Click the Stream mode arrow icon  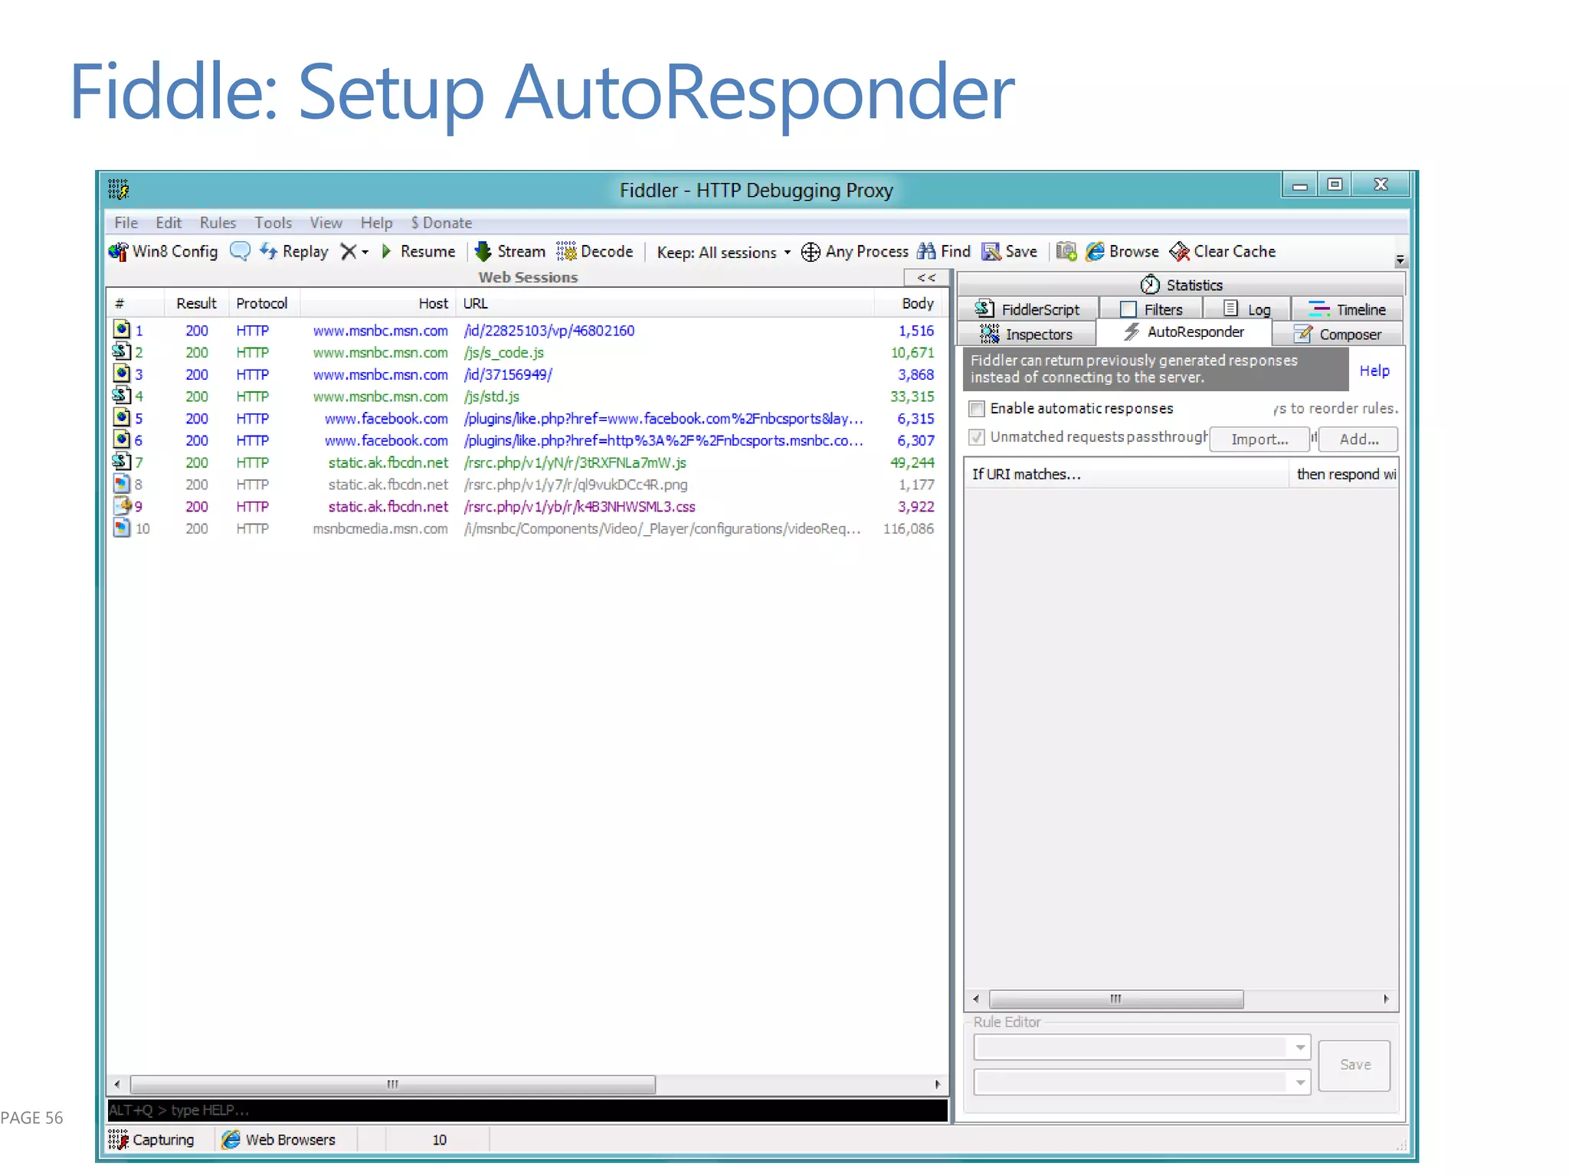(483, 251)
